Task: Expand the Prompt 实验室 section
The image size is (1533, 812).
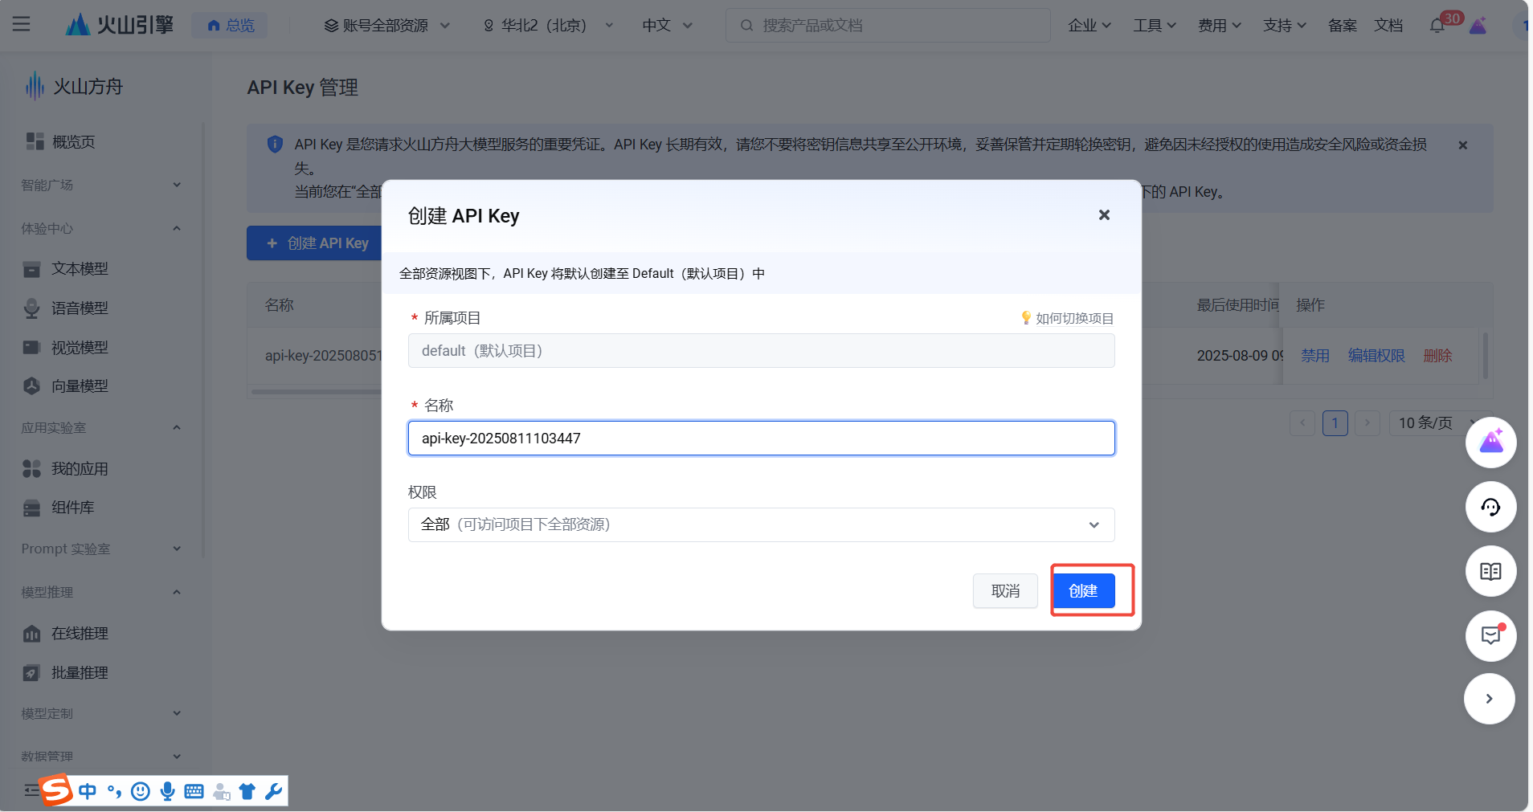Action: click(102, 549)
